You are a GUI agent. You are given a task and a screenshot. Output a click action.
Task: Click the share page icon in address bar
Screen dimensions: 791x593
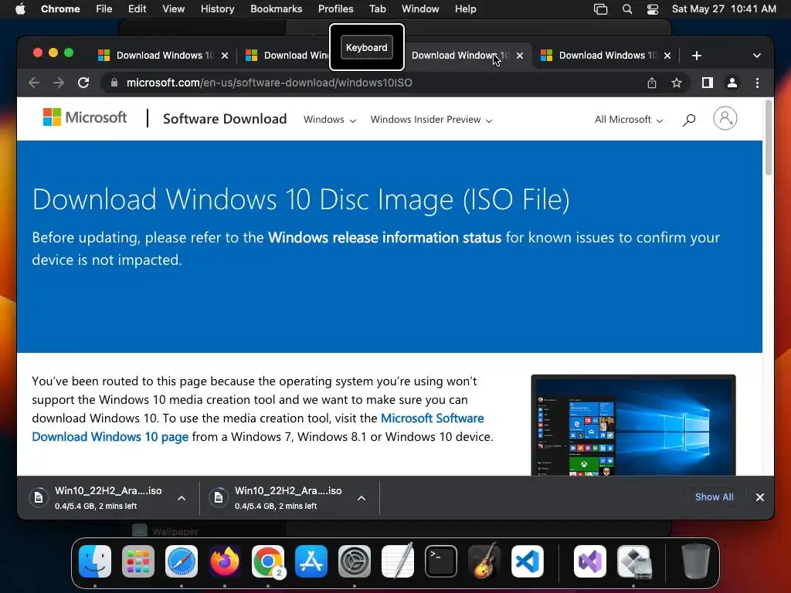point(652,83)
